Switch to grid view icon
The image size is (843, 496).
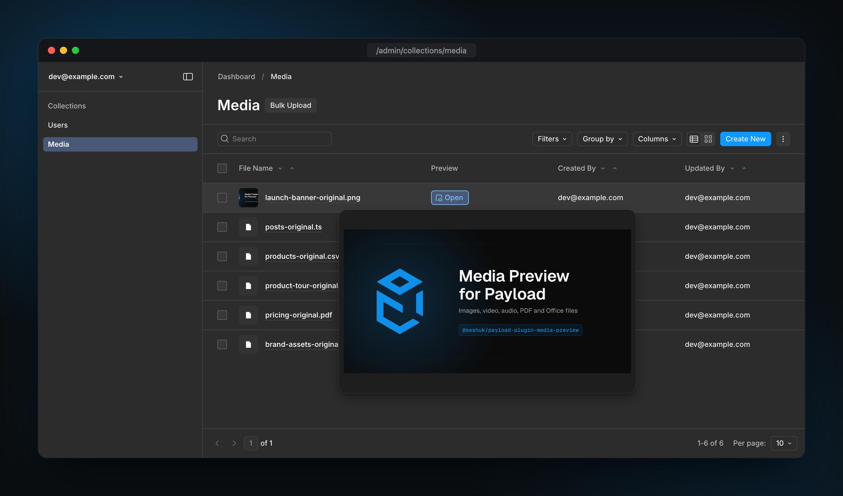coord(708,139)
